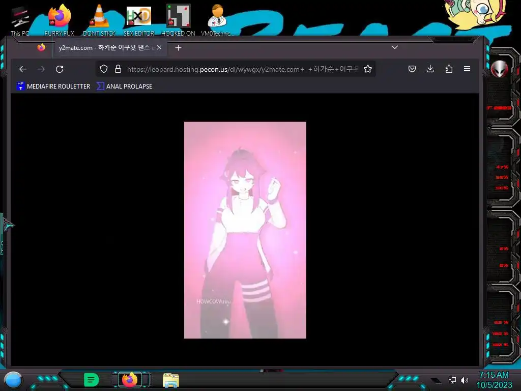Select the Firefox taskbar button
The height and width of the screenshot is (391, 521).
point(130,379)
